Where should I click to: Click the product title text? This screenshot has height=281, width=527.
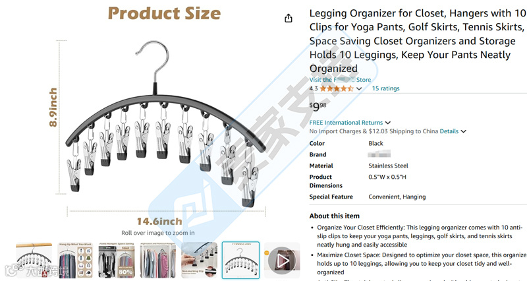pyautogui.click(x=418, y=41)
